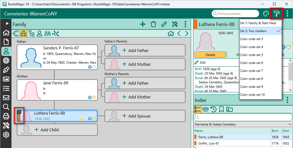The height and width of the screenshot is (148, 293).
Task: Open the color coding paint roller menu
Action: pos(276,14)
